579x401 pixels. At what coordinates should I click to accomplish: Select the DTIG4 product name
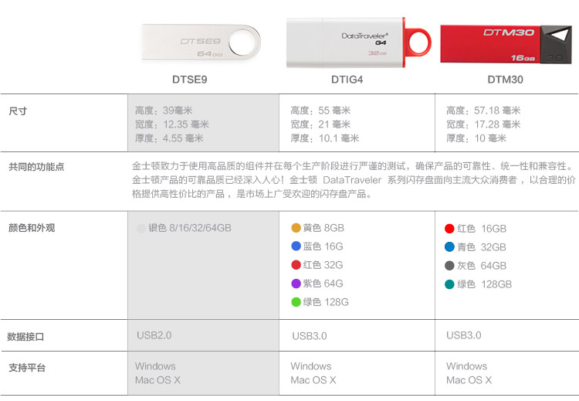point(347,80)
